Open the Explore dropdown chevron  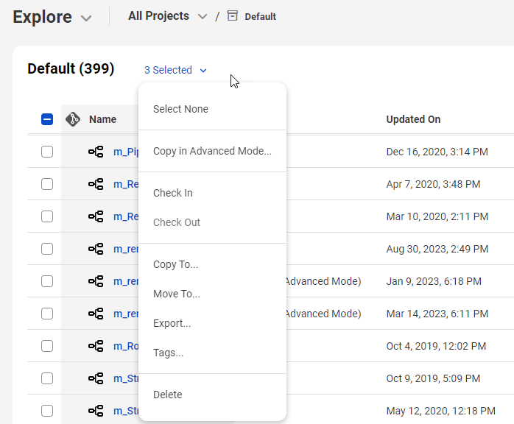86,18
